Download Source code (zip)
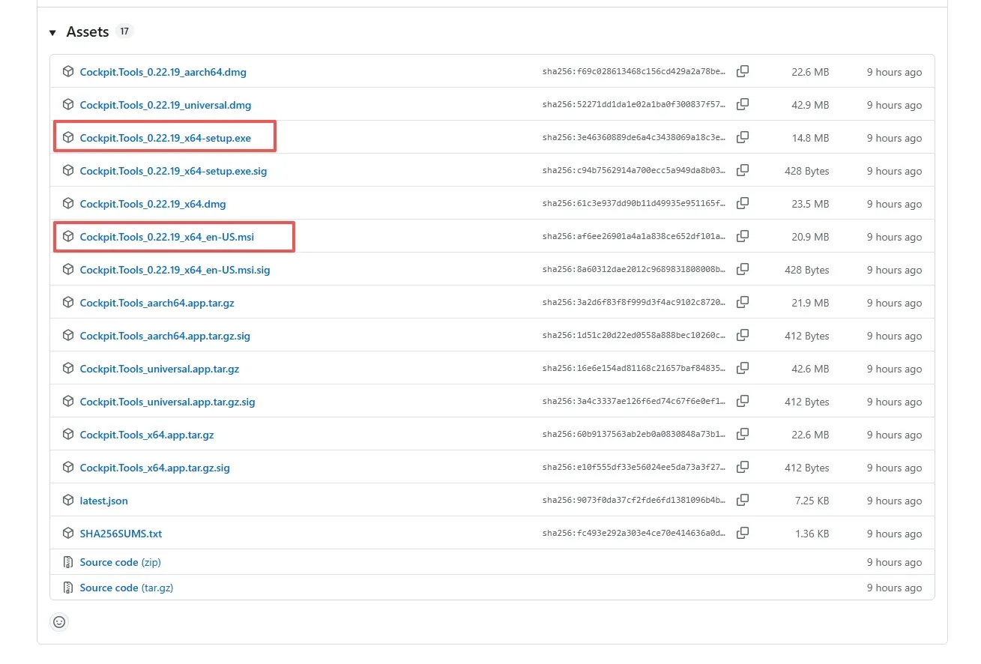The height and width of the screenshot is (664, 981). (121, 563)
